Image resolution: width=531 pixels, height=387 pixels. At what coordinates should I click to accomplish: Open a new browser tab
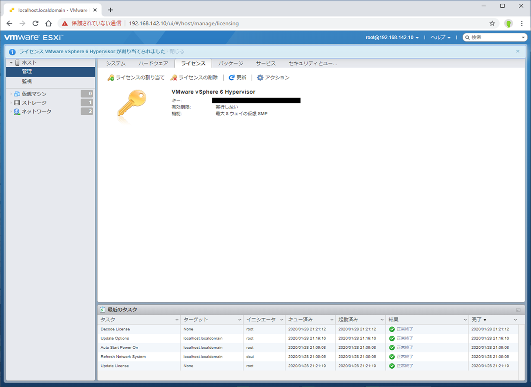[x=110, y=10]
